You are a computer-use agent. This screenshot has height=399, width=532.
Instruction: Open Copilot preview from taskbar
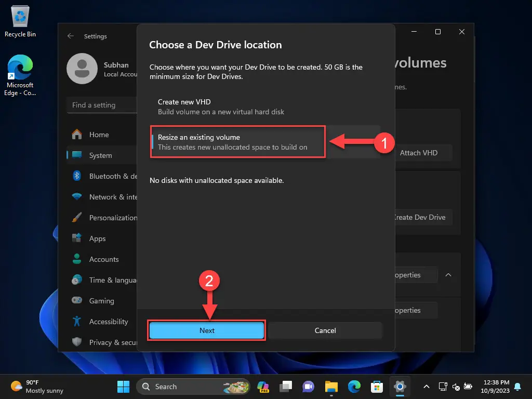(x=263, y=387)
